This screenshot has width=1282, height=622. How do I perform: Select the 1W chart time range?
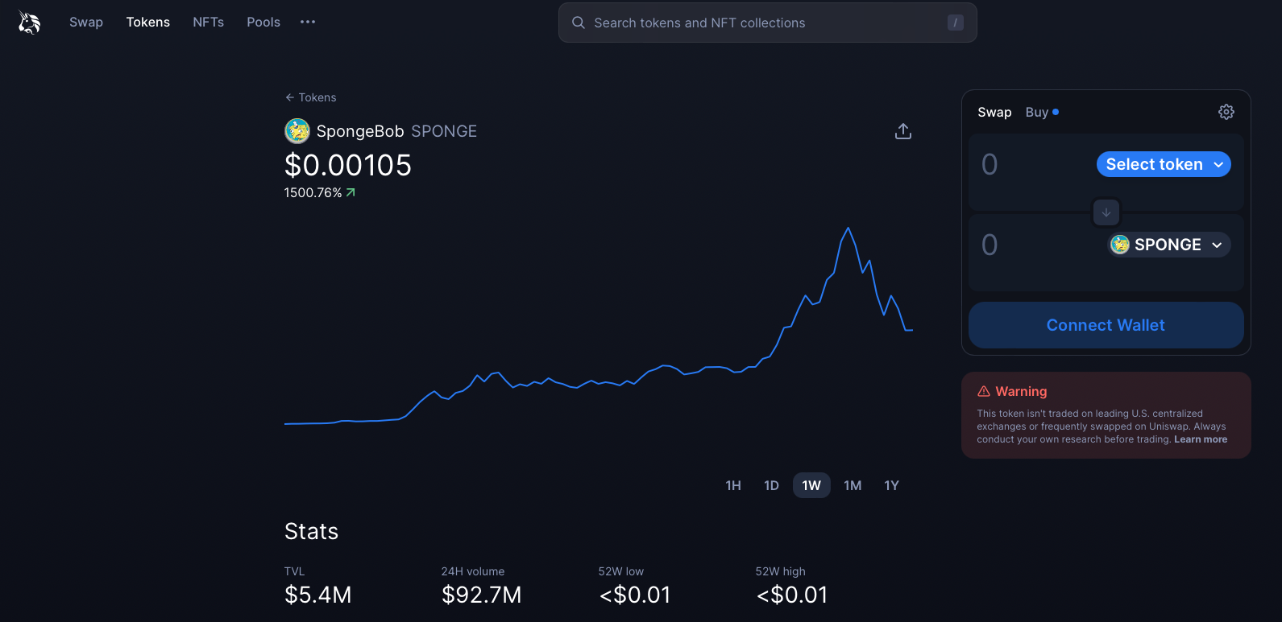(811, 485)
